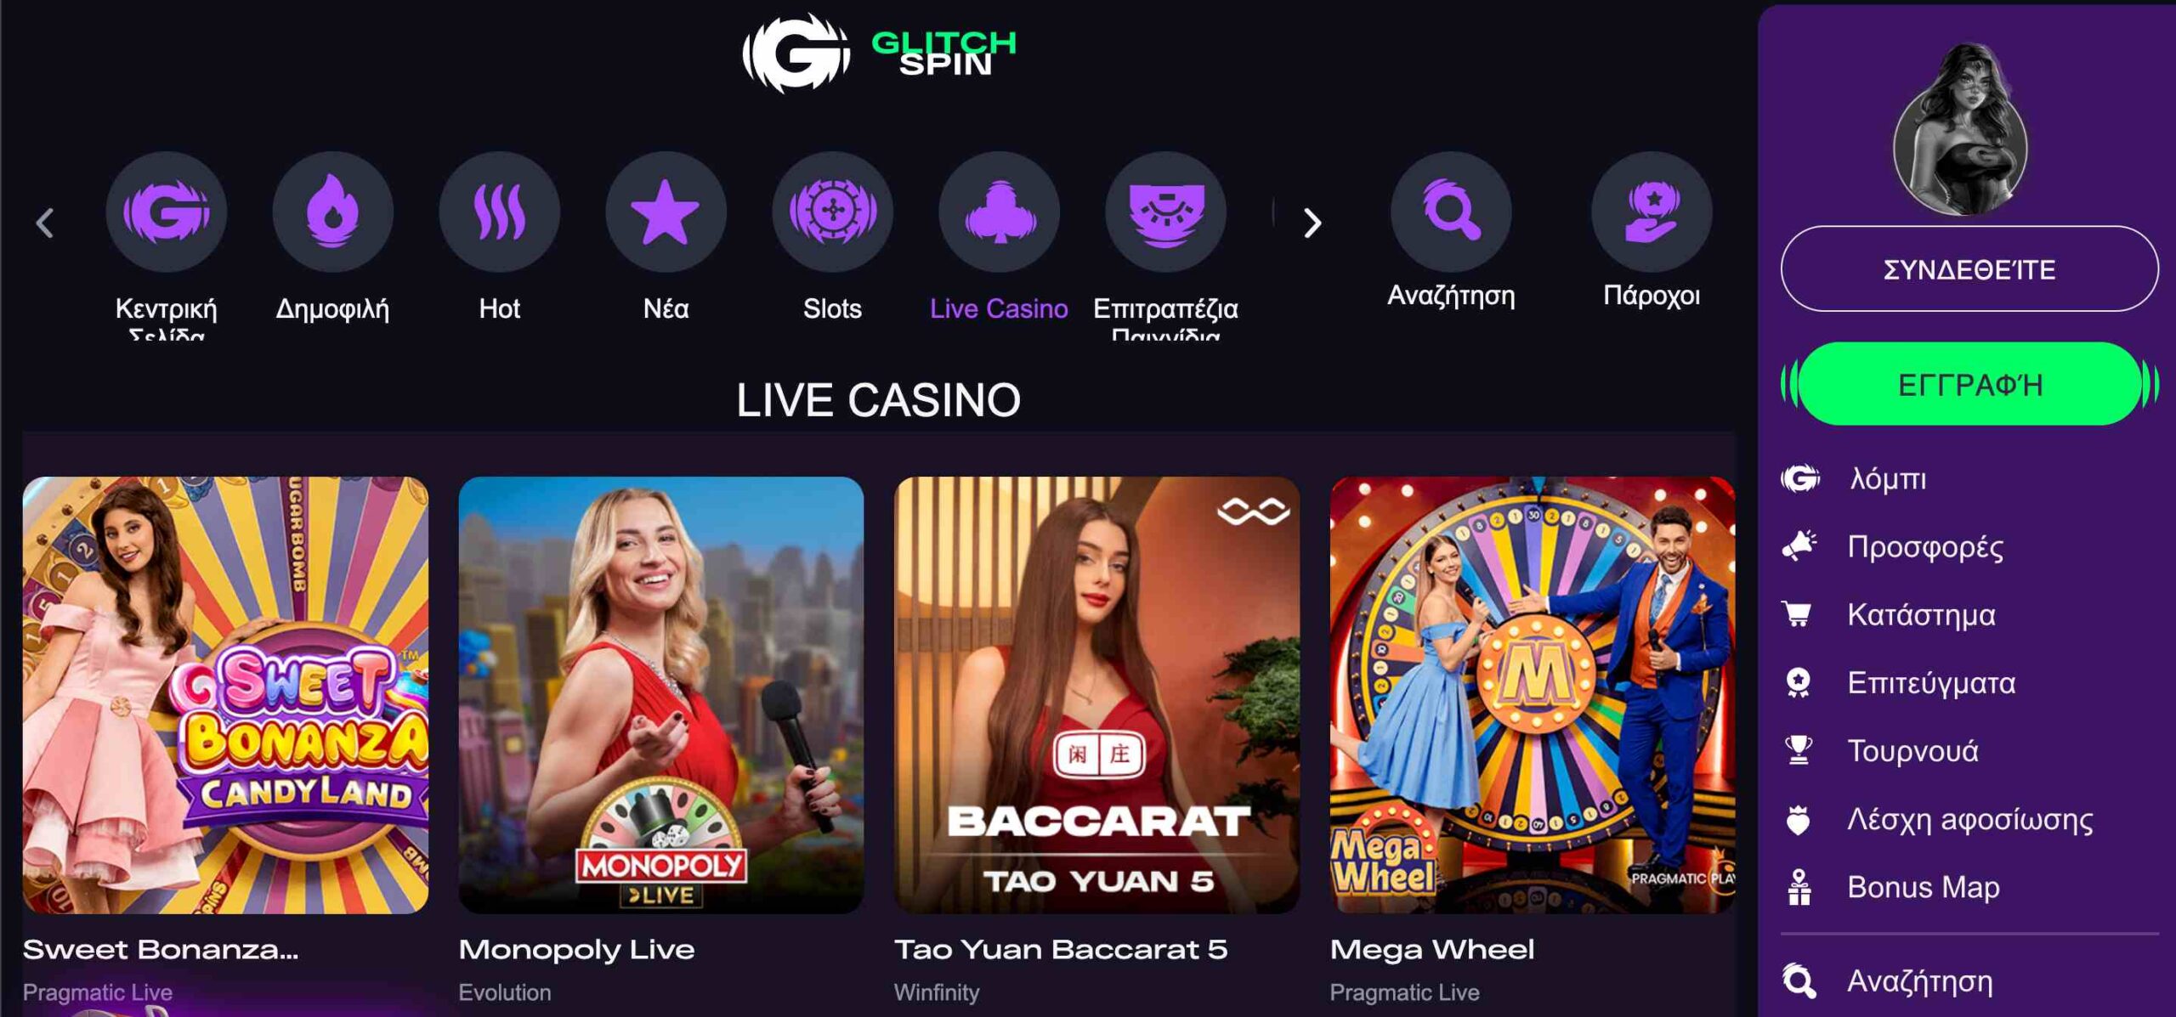Image resolution: width=2176 pixels, height=1017 pixels.
Task: Open Bonus Map in the sidebar
Action: [x=1923, y=887]
